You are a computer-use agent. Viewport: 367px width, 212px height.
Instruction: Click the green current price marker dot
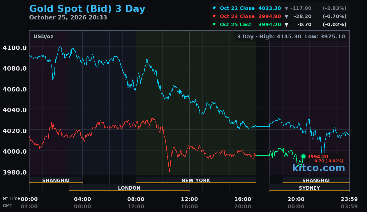pos(303,156)
